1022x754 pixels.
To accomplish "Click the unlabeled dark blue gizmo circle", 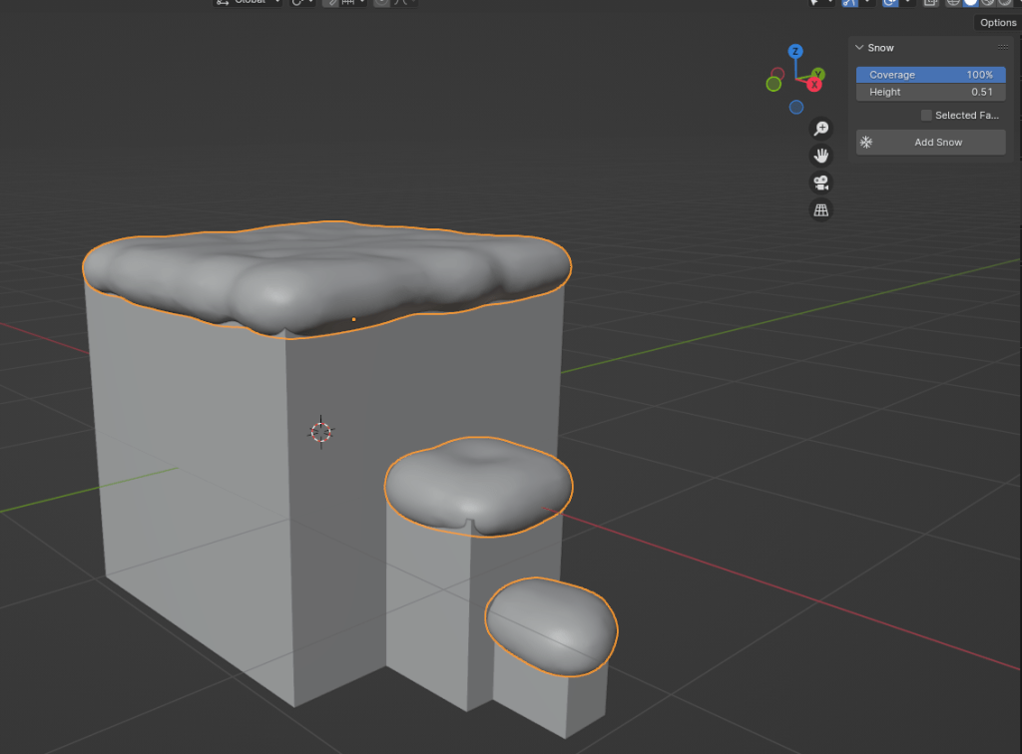I will pyautogui.click(x=795, y=107).
